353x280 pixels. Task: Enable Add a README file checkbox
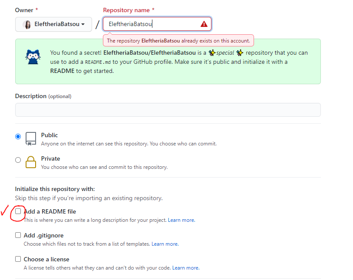[x=18, y=211]
